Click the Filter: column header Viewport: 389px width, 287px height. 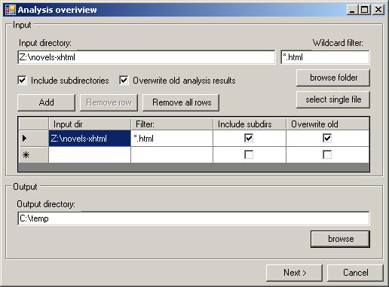point(172,124)
